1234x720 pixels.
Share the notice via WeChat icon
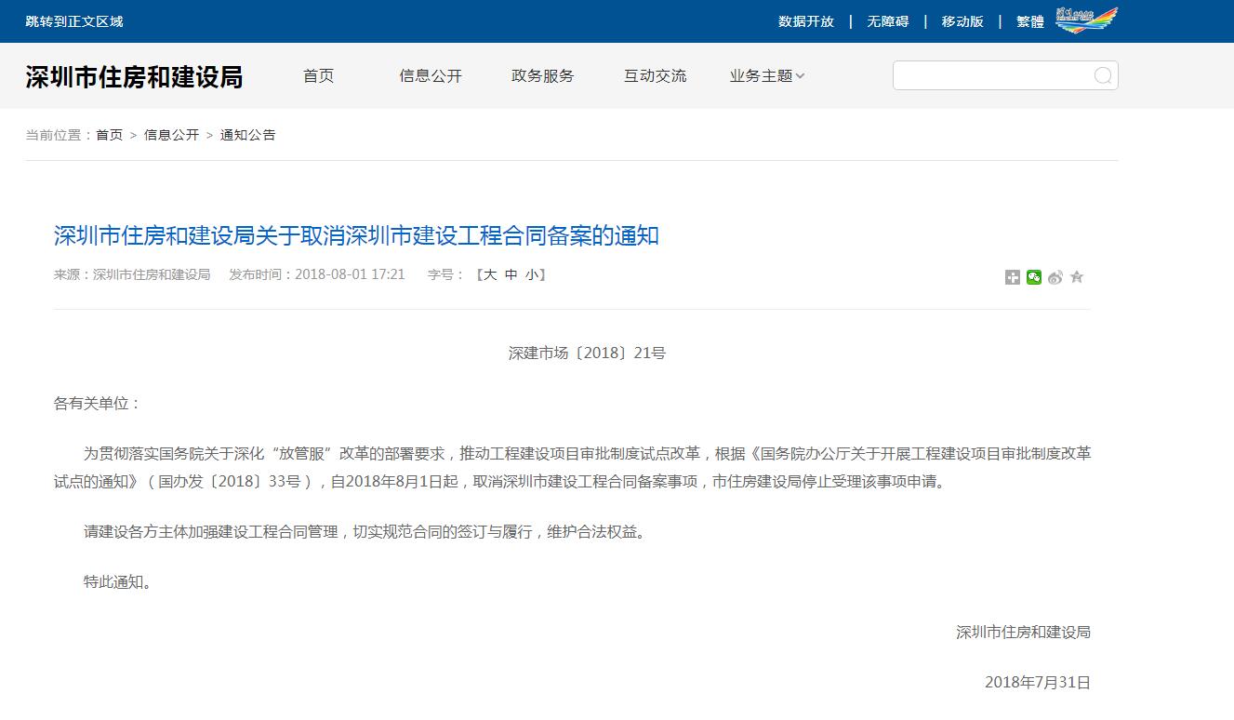pyautogui.click(x=1033, y=276)
